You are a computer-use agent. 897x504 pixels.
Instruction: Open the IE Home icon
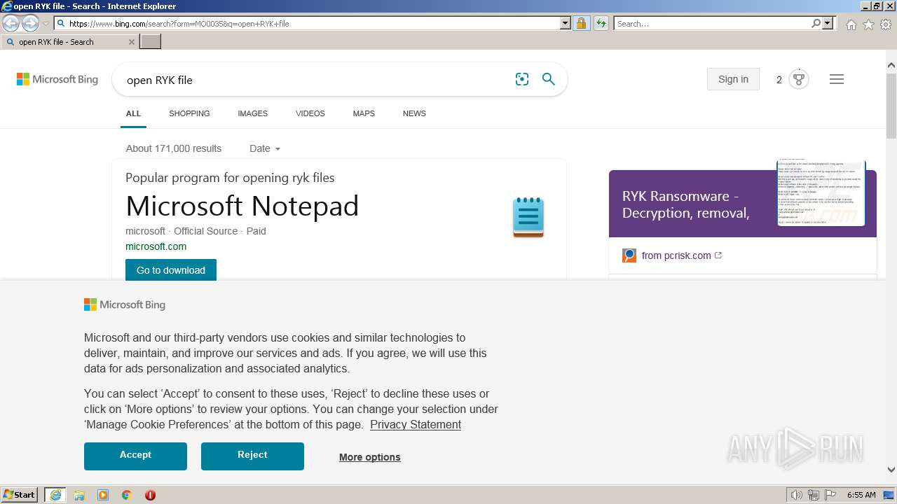pyautogui.click(x=851, y=24)
